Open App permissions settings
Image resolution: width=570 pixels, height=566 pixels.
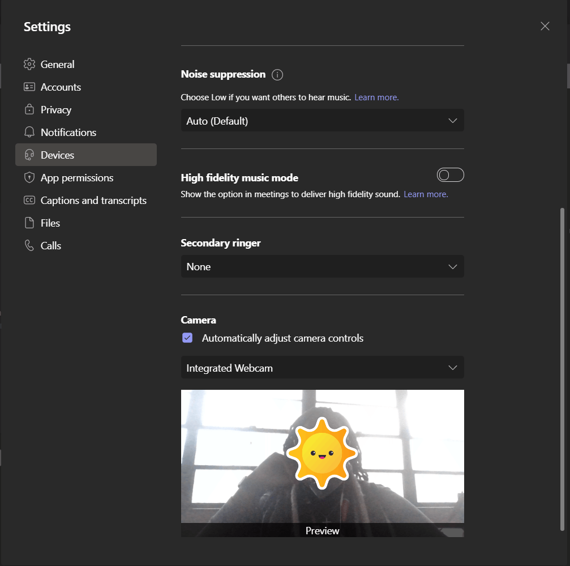click(x=86, y=177)
